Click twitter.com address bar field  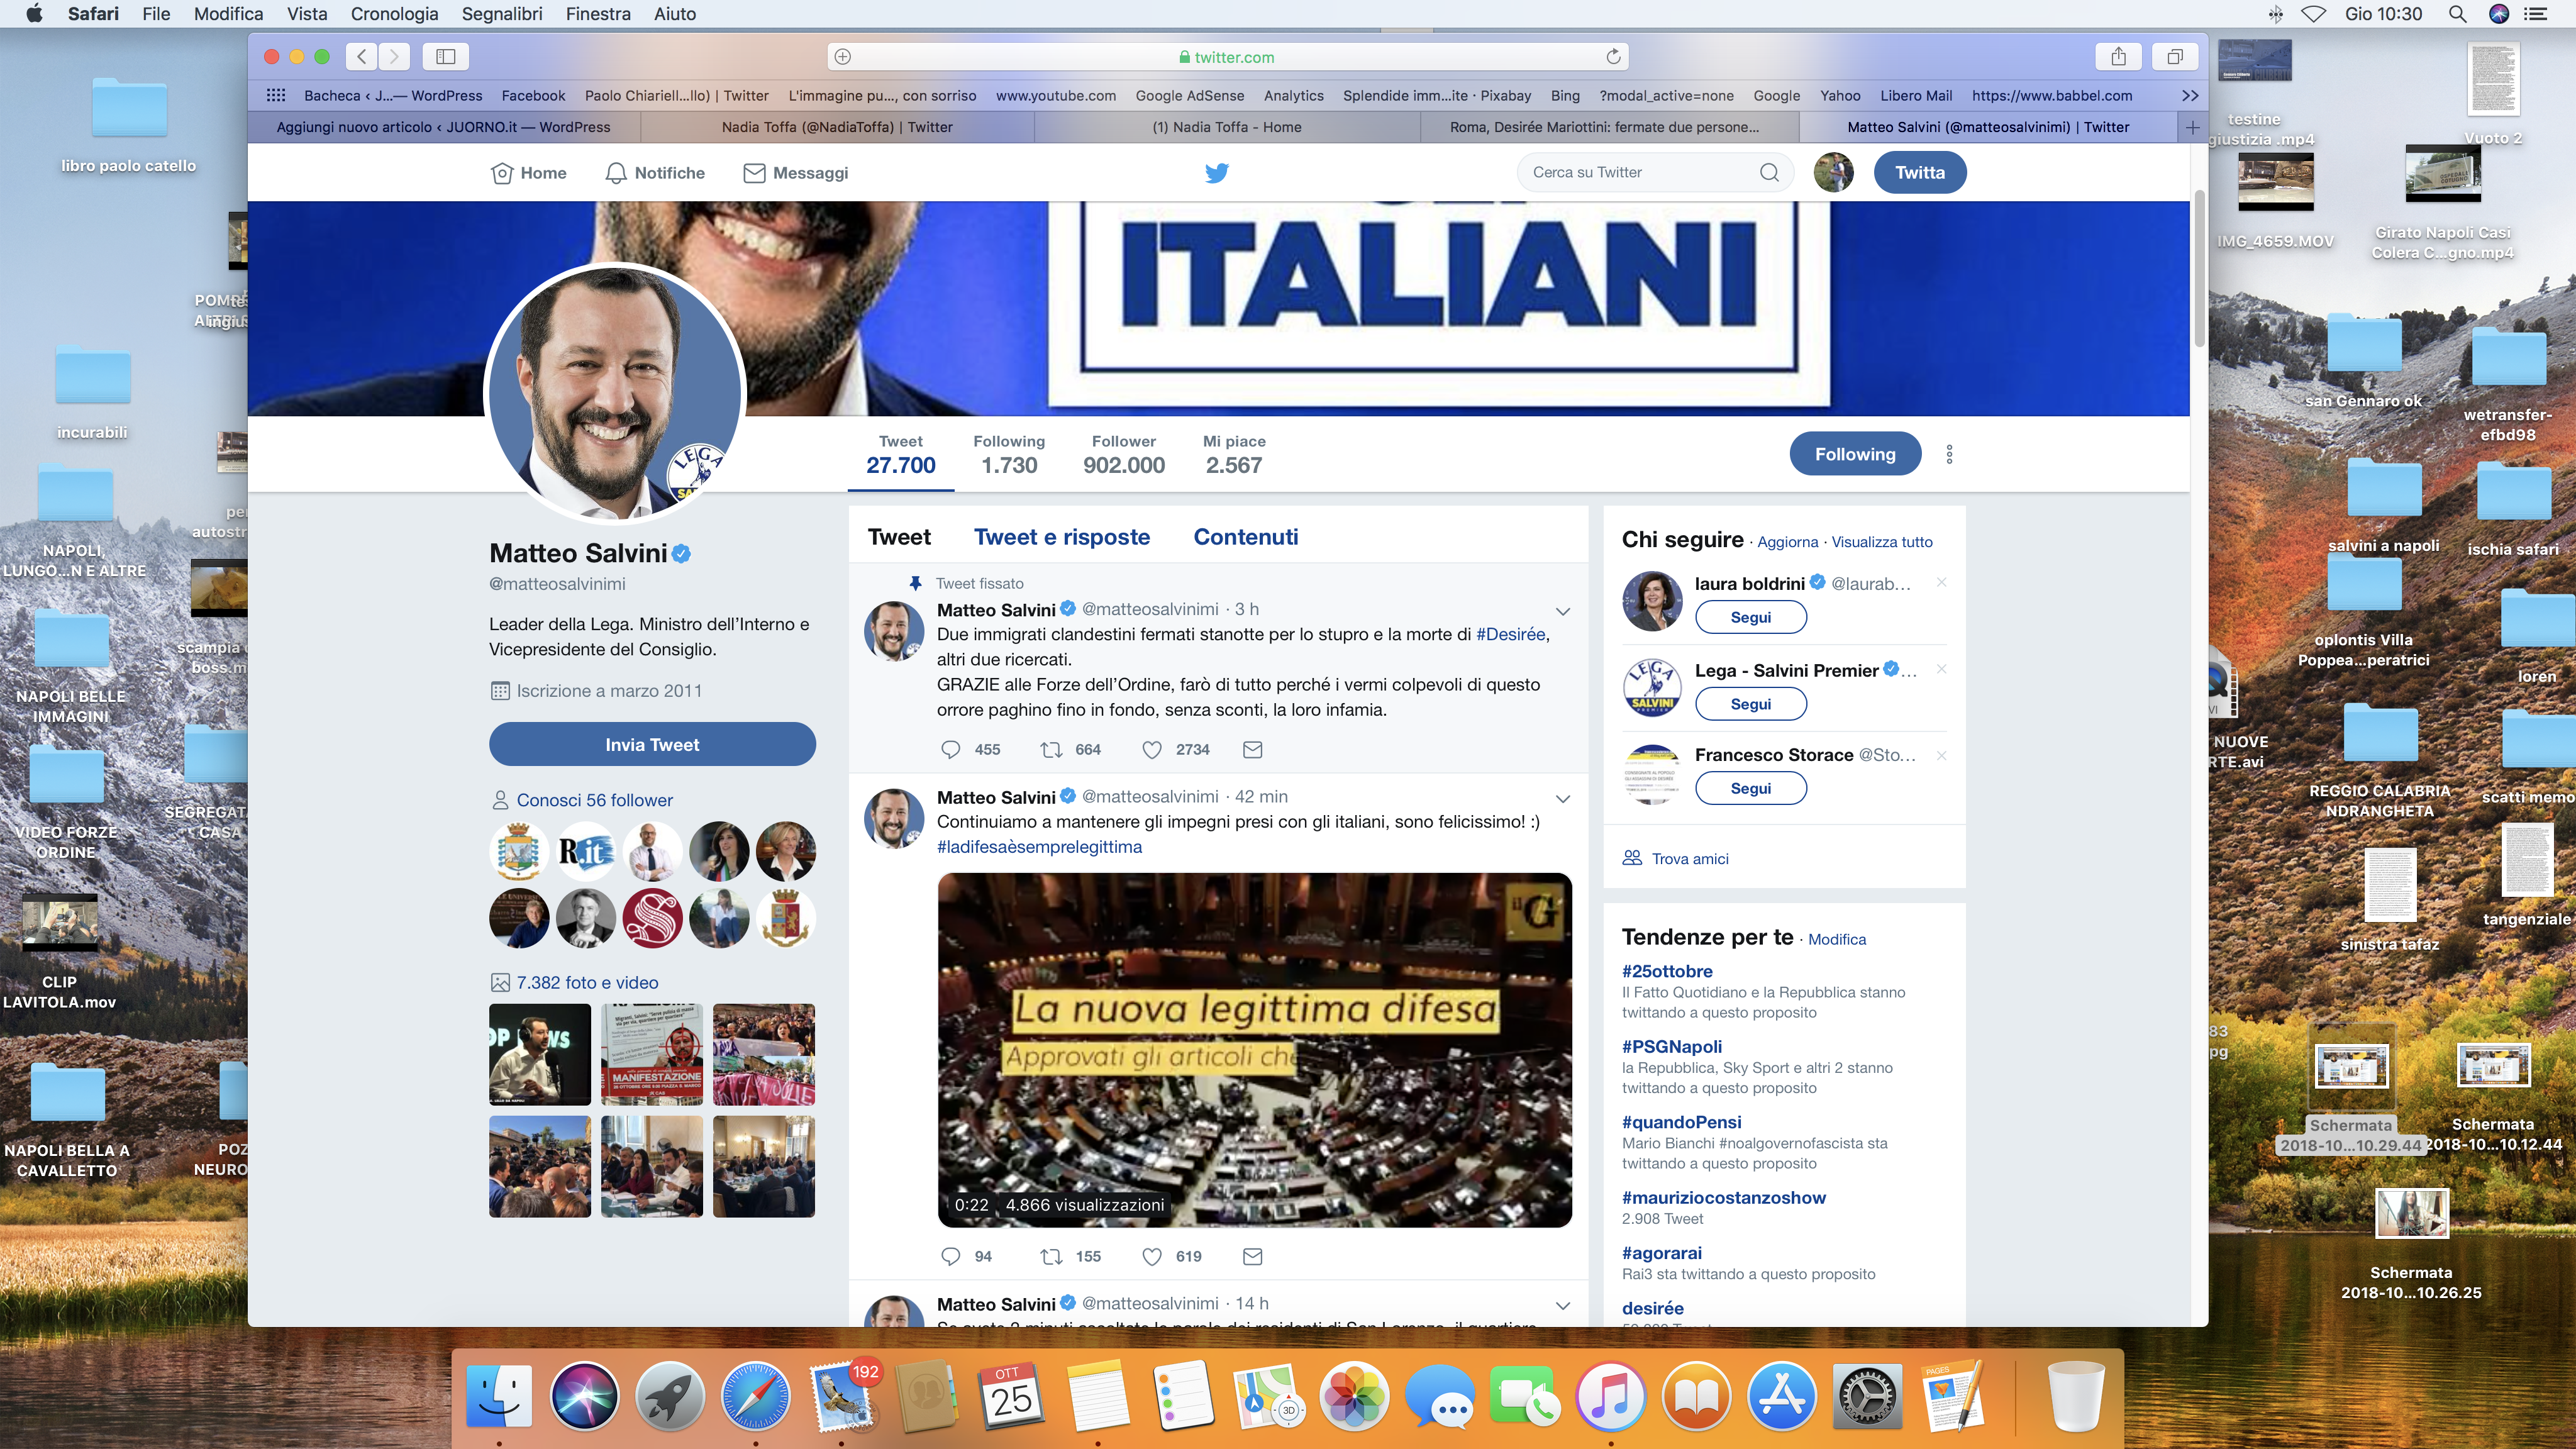(1227, 57)
